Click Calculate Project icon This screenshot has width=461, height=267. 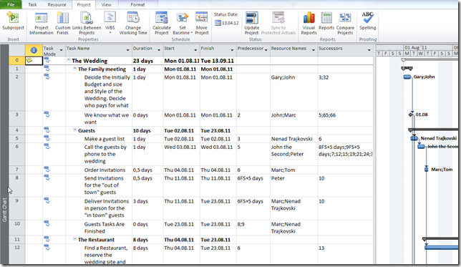(161, 18)
